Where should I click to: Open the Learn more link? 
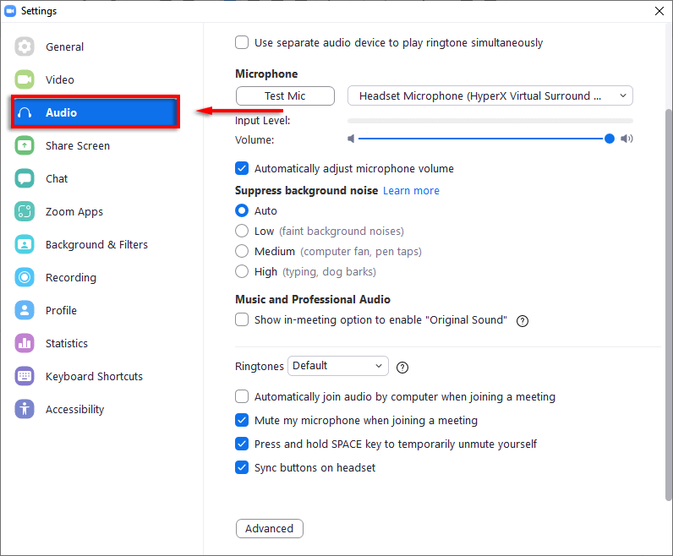pyautogui.click(x=411, y=191)
